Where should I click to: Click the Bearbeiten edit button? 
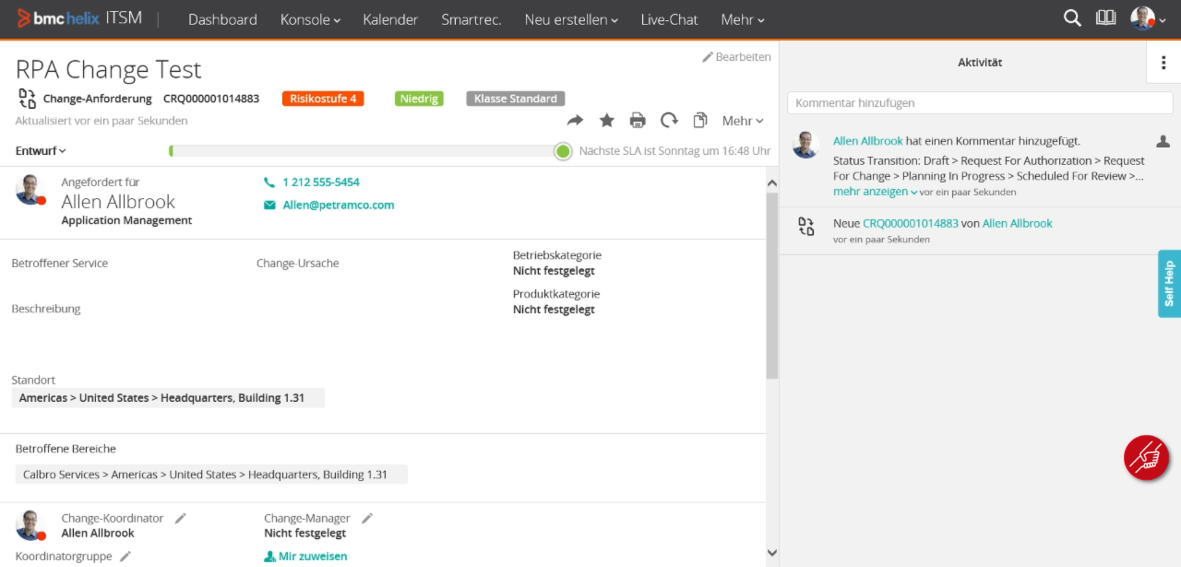coord(737,57)
